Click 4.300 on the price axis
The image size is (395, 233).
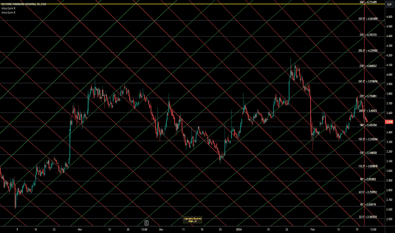coord(389,46)
